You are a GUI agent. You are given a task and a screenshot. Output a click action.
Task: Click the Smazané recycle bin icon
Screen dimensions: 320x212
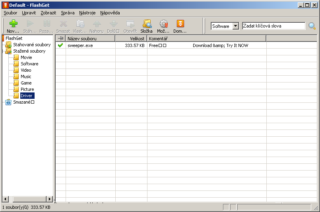point(8,102)
